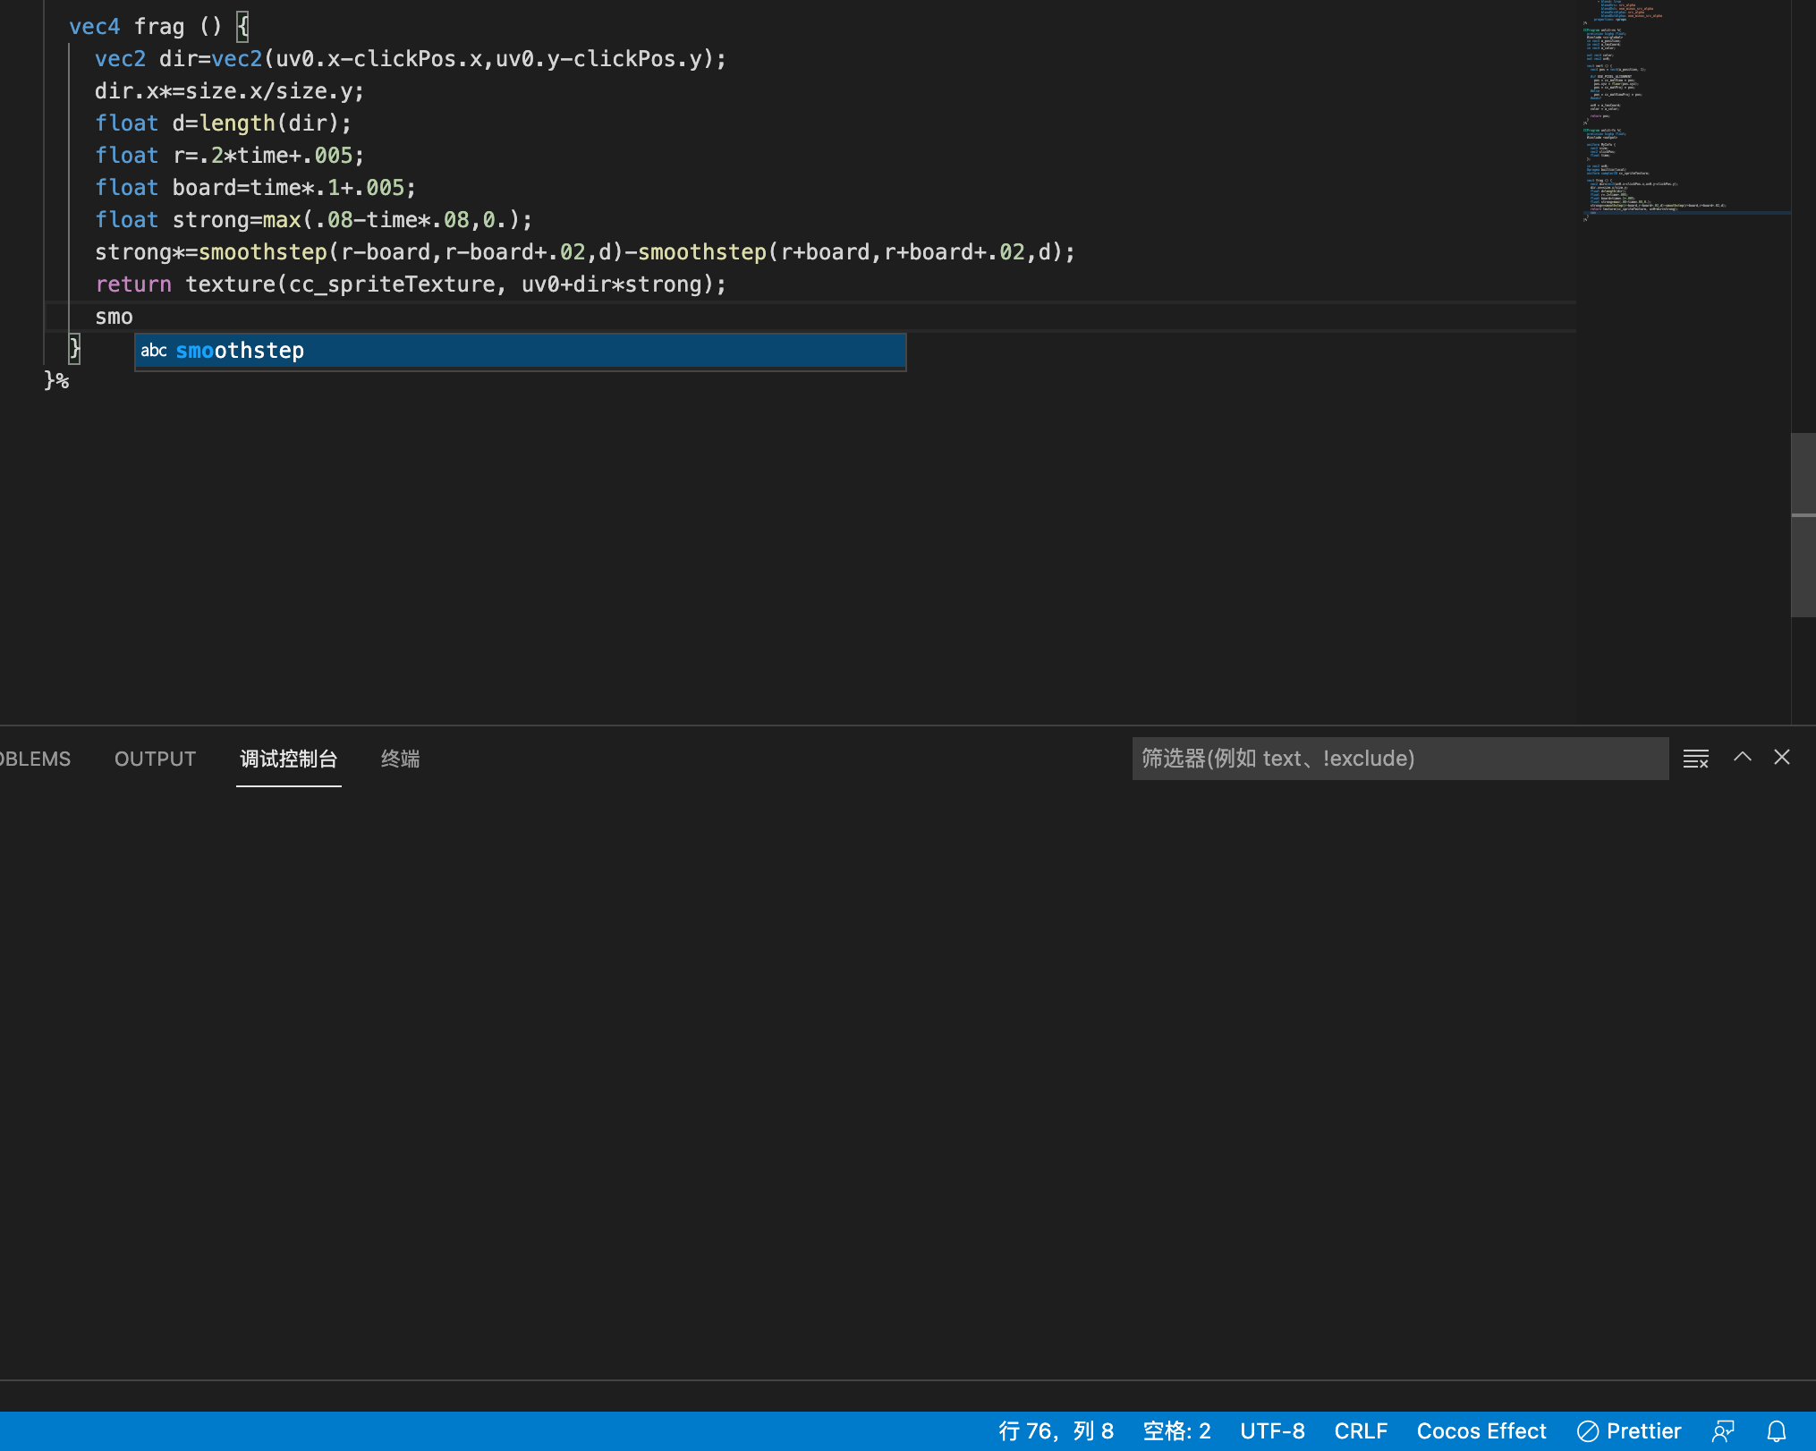Open notifications via the bell icon

click(1778, 1430)
